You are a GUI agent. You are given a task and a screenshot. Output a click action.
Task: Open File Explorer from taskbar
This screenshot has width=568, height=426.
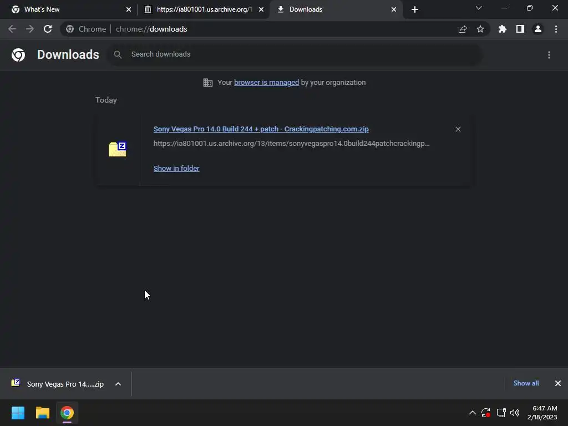pyautogui.click(x=42, y=413)
